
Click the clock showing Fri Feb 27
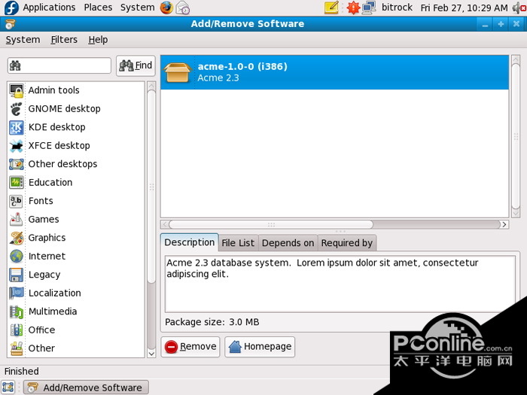pyautogui.click(x=465, y=8)
